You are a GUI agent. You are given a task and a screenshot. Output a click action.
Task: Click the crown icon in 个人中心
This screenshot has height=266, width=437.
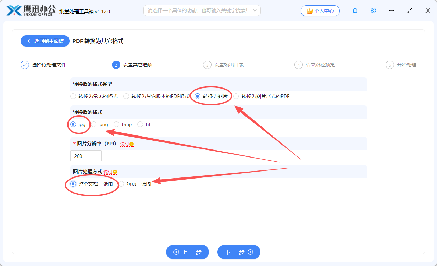[309, 11]
